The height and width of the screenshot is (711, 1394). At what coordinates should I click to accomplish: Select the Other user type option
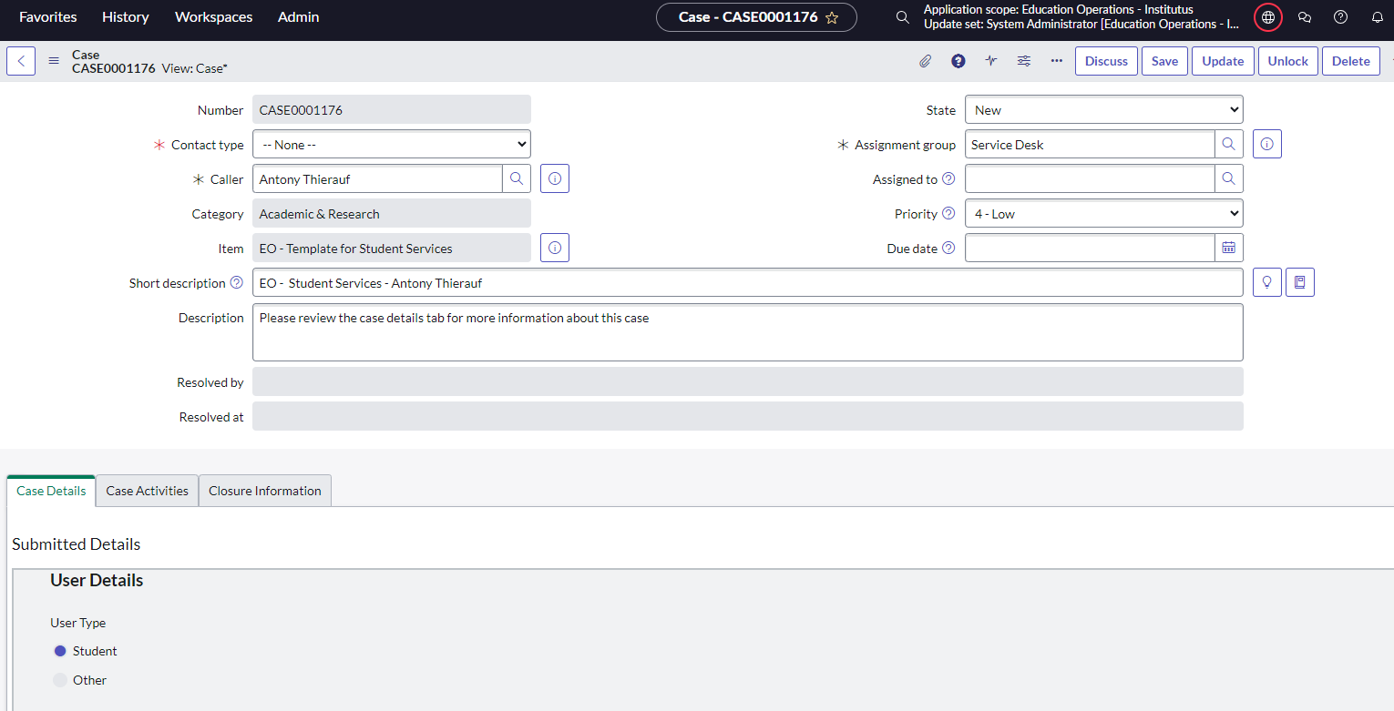point(60,680)
